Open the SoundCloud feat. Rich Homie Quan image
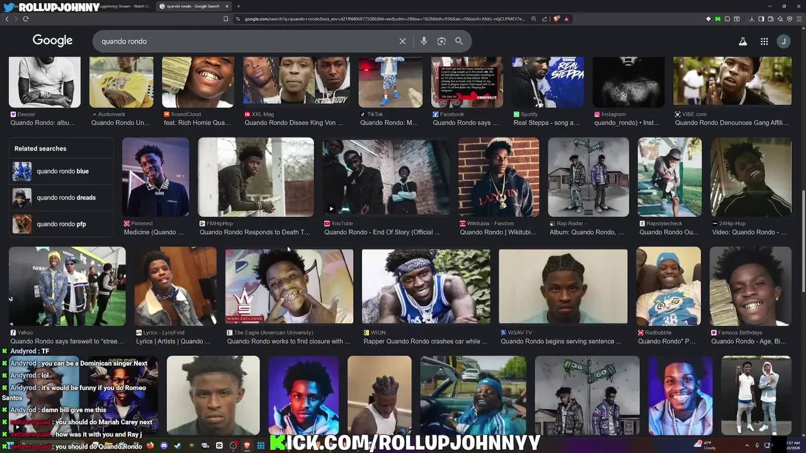The width and height of the screenshot is (806, 453). coord(198,82)
